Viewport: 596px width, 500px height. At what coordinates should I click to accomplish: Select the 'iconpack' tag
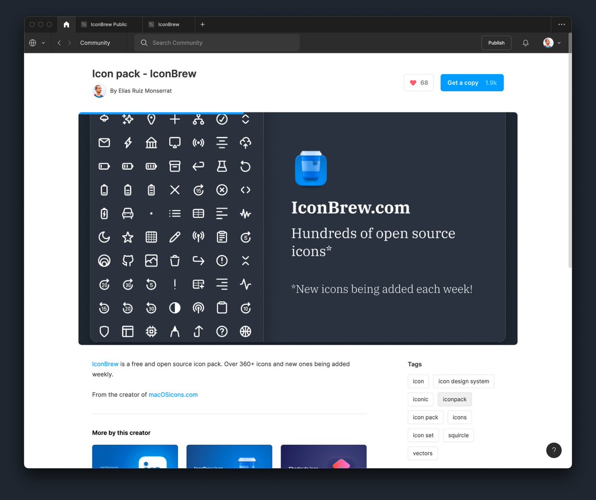pyautogui.click(x=455, y=399)
